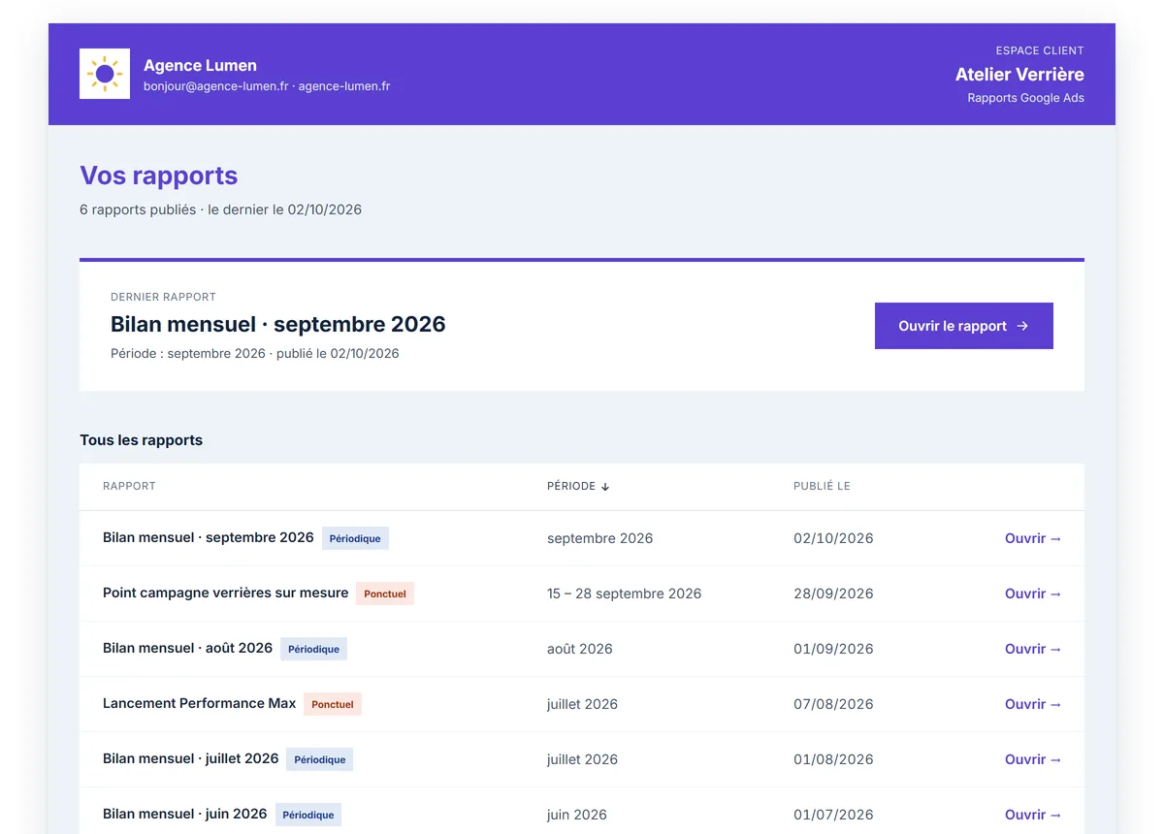Screen dimensions: 1164x834
Task: Click the 'Périodique' badge on the août row
Action: tap(313, 649)
